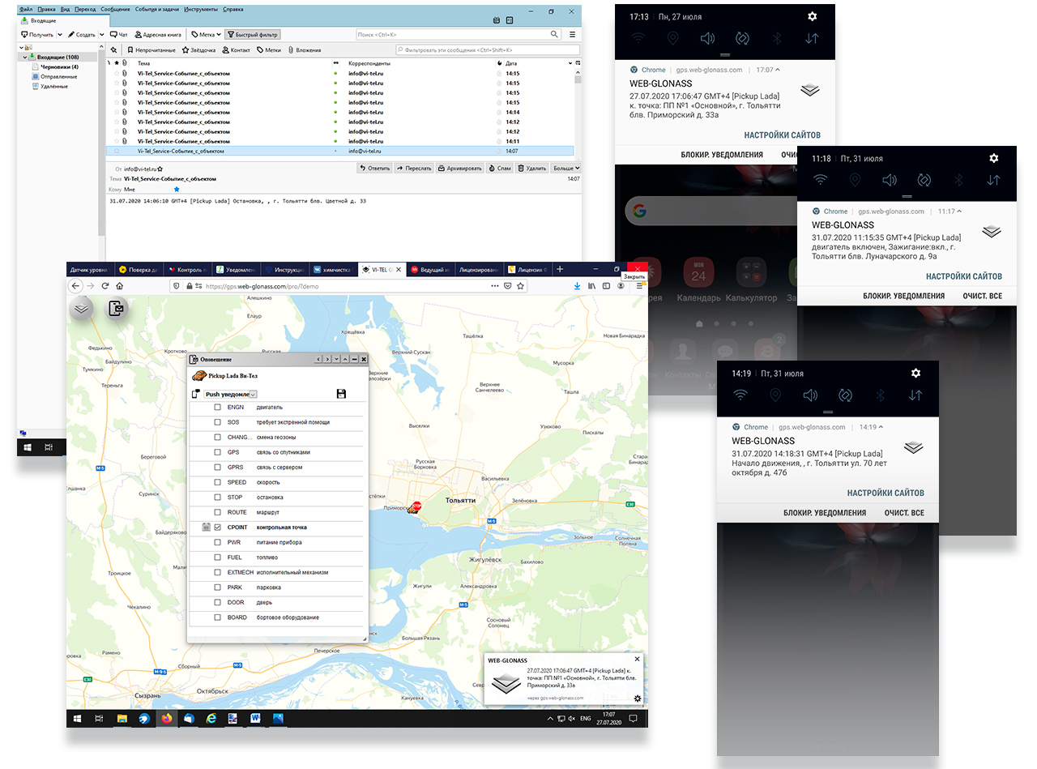1037x769 pixels.
Task: Open Thunderbird hamburger menu
Action: point(573,35)
